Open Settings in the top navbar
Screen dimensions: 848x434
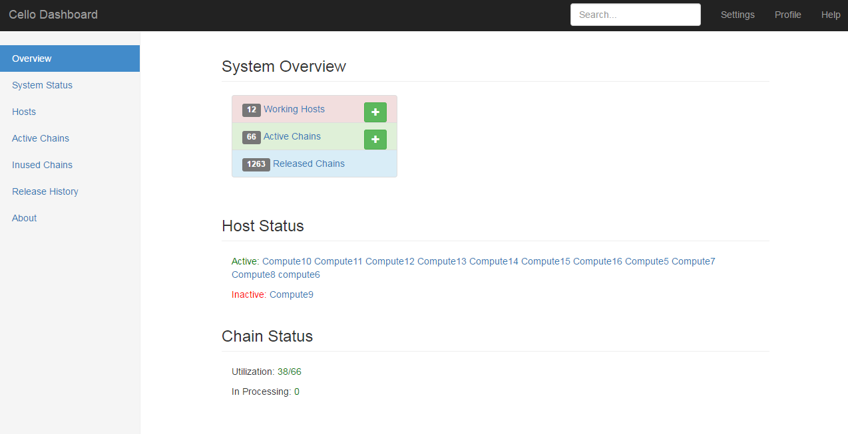point(738,15)
